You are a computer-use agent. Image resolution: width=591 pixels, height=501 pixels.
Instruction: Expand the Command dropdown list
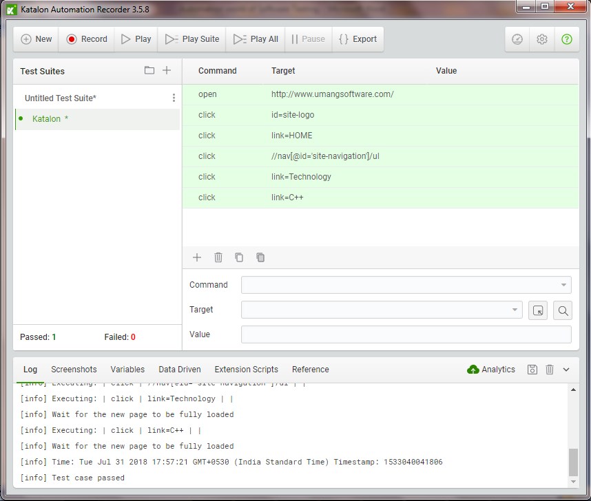[x=563, y=285]
